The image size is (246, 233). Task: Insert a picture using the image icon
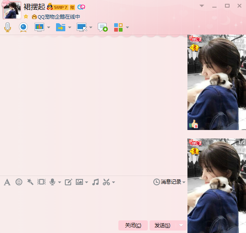(x=79, y=182)
